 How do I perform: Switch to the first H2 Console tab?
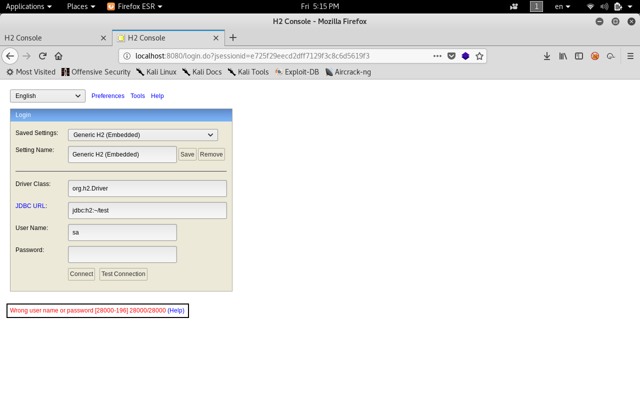pyautogui.click(x=50, y=38)
